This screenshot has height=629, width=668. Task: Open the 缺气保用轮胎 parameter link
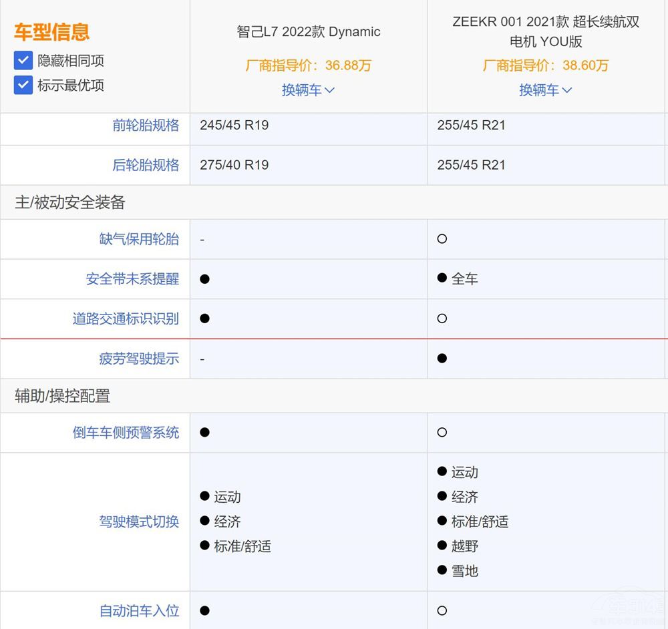[139, 239]
